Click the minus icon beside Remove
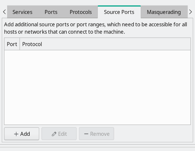The width and height of the screenshot is (195, 151). pyautogui.click(x=86, y=134)
